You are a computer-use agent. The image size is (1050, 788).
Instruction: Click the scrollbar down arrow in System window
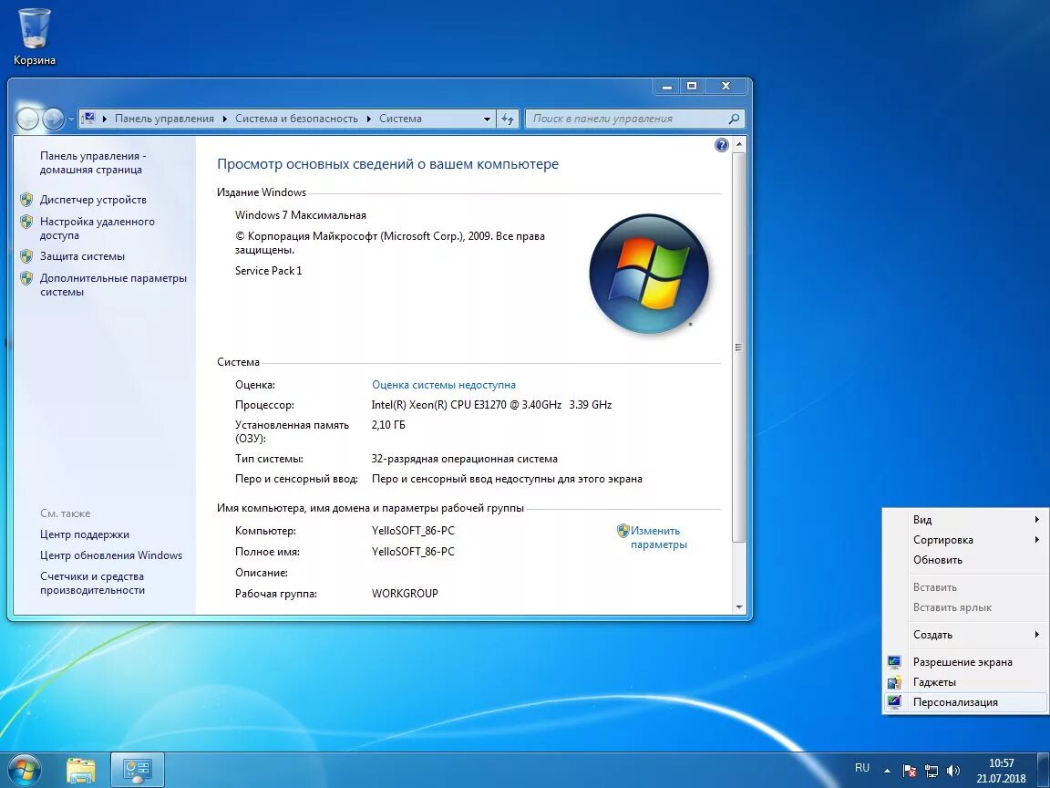739,607
